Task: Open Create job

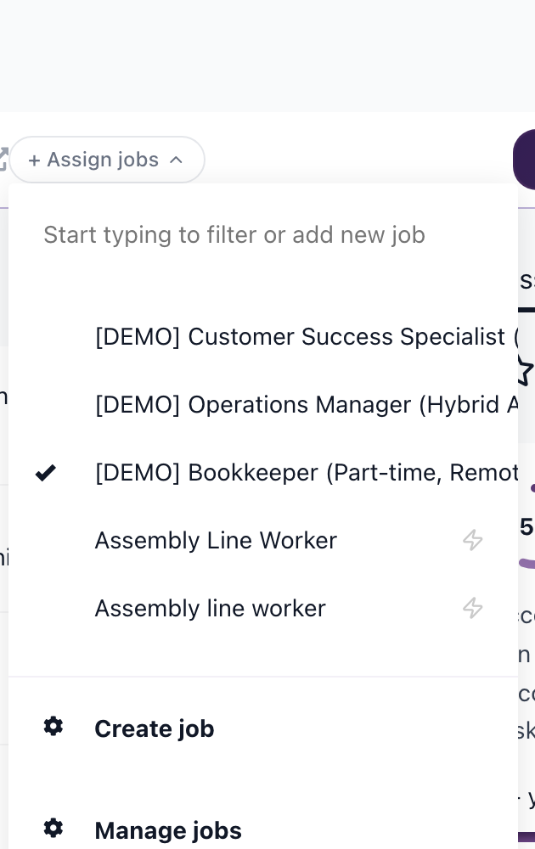Action: point(263,728)
